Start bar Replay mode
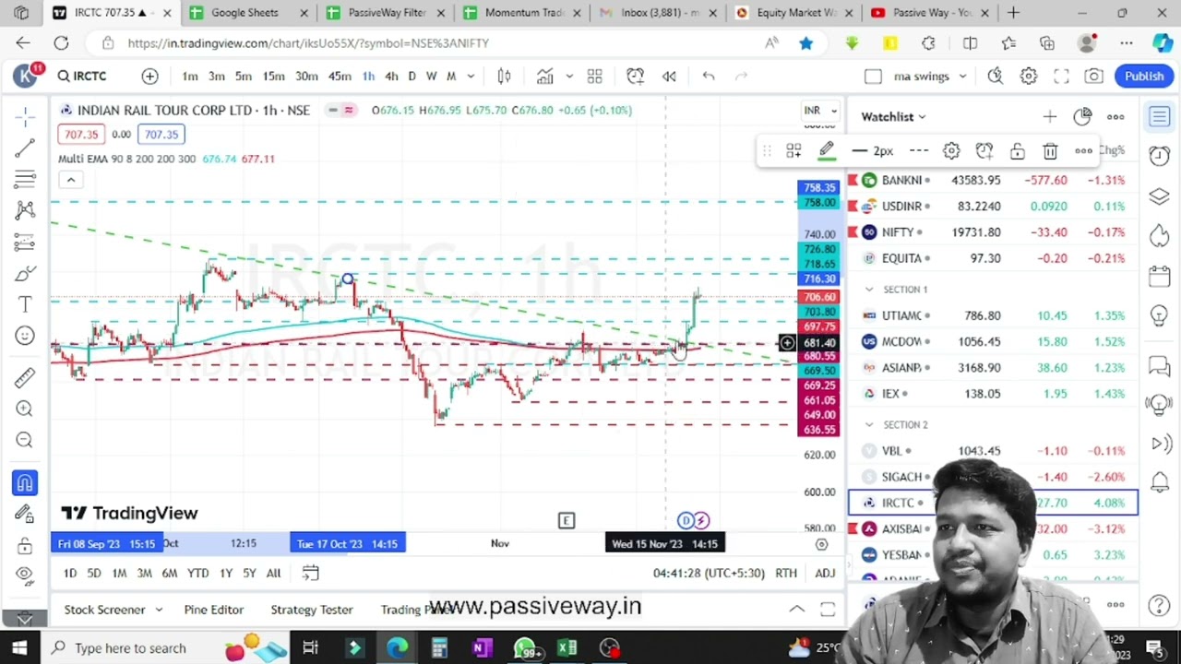 (x=669, y=77)
